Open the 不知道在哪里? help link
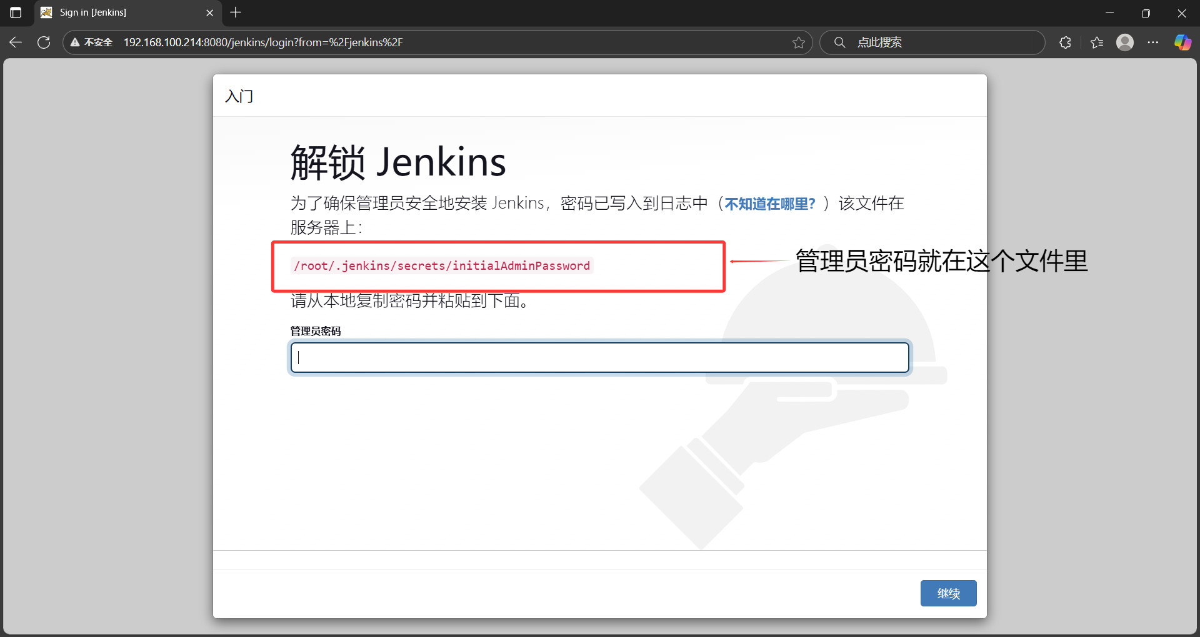This screenshot has height=637, width=1200. coord(770,204)
